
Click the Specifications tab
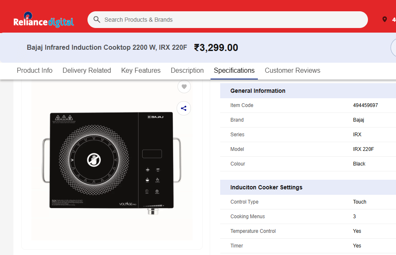pos(234,70)
